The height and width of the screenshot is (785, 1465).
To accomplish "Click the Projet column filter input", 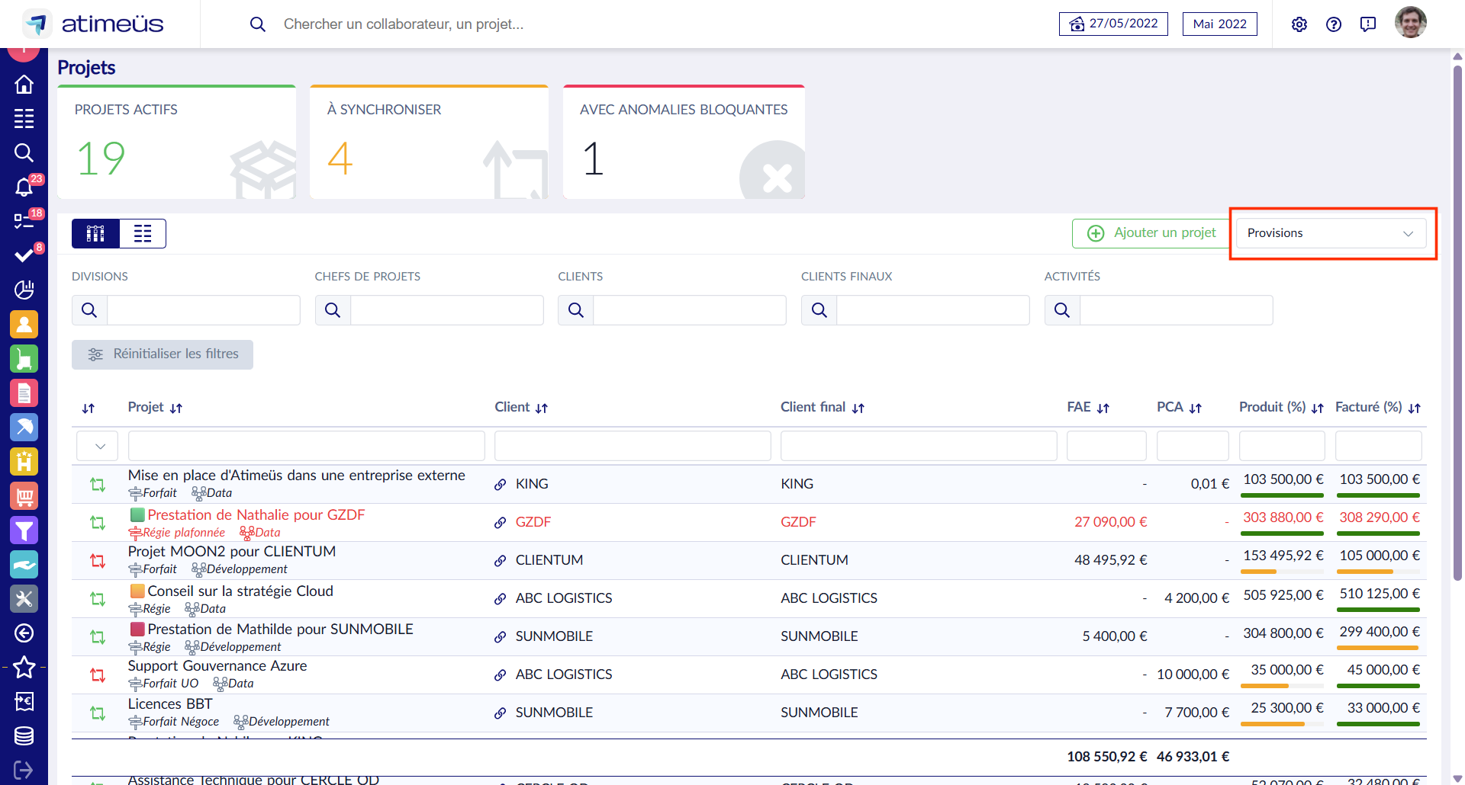I will pyautogui.click(x=307, y=446).
